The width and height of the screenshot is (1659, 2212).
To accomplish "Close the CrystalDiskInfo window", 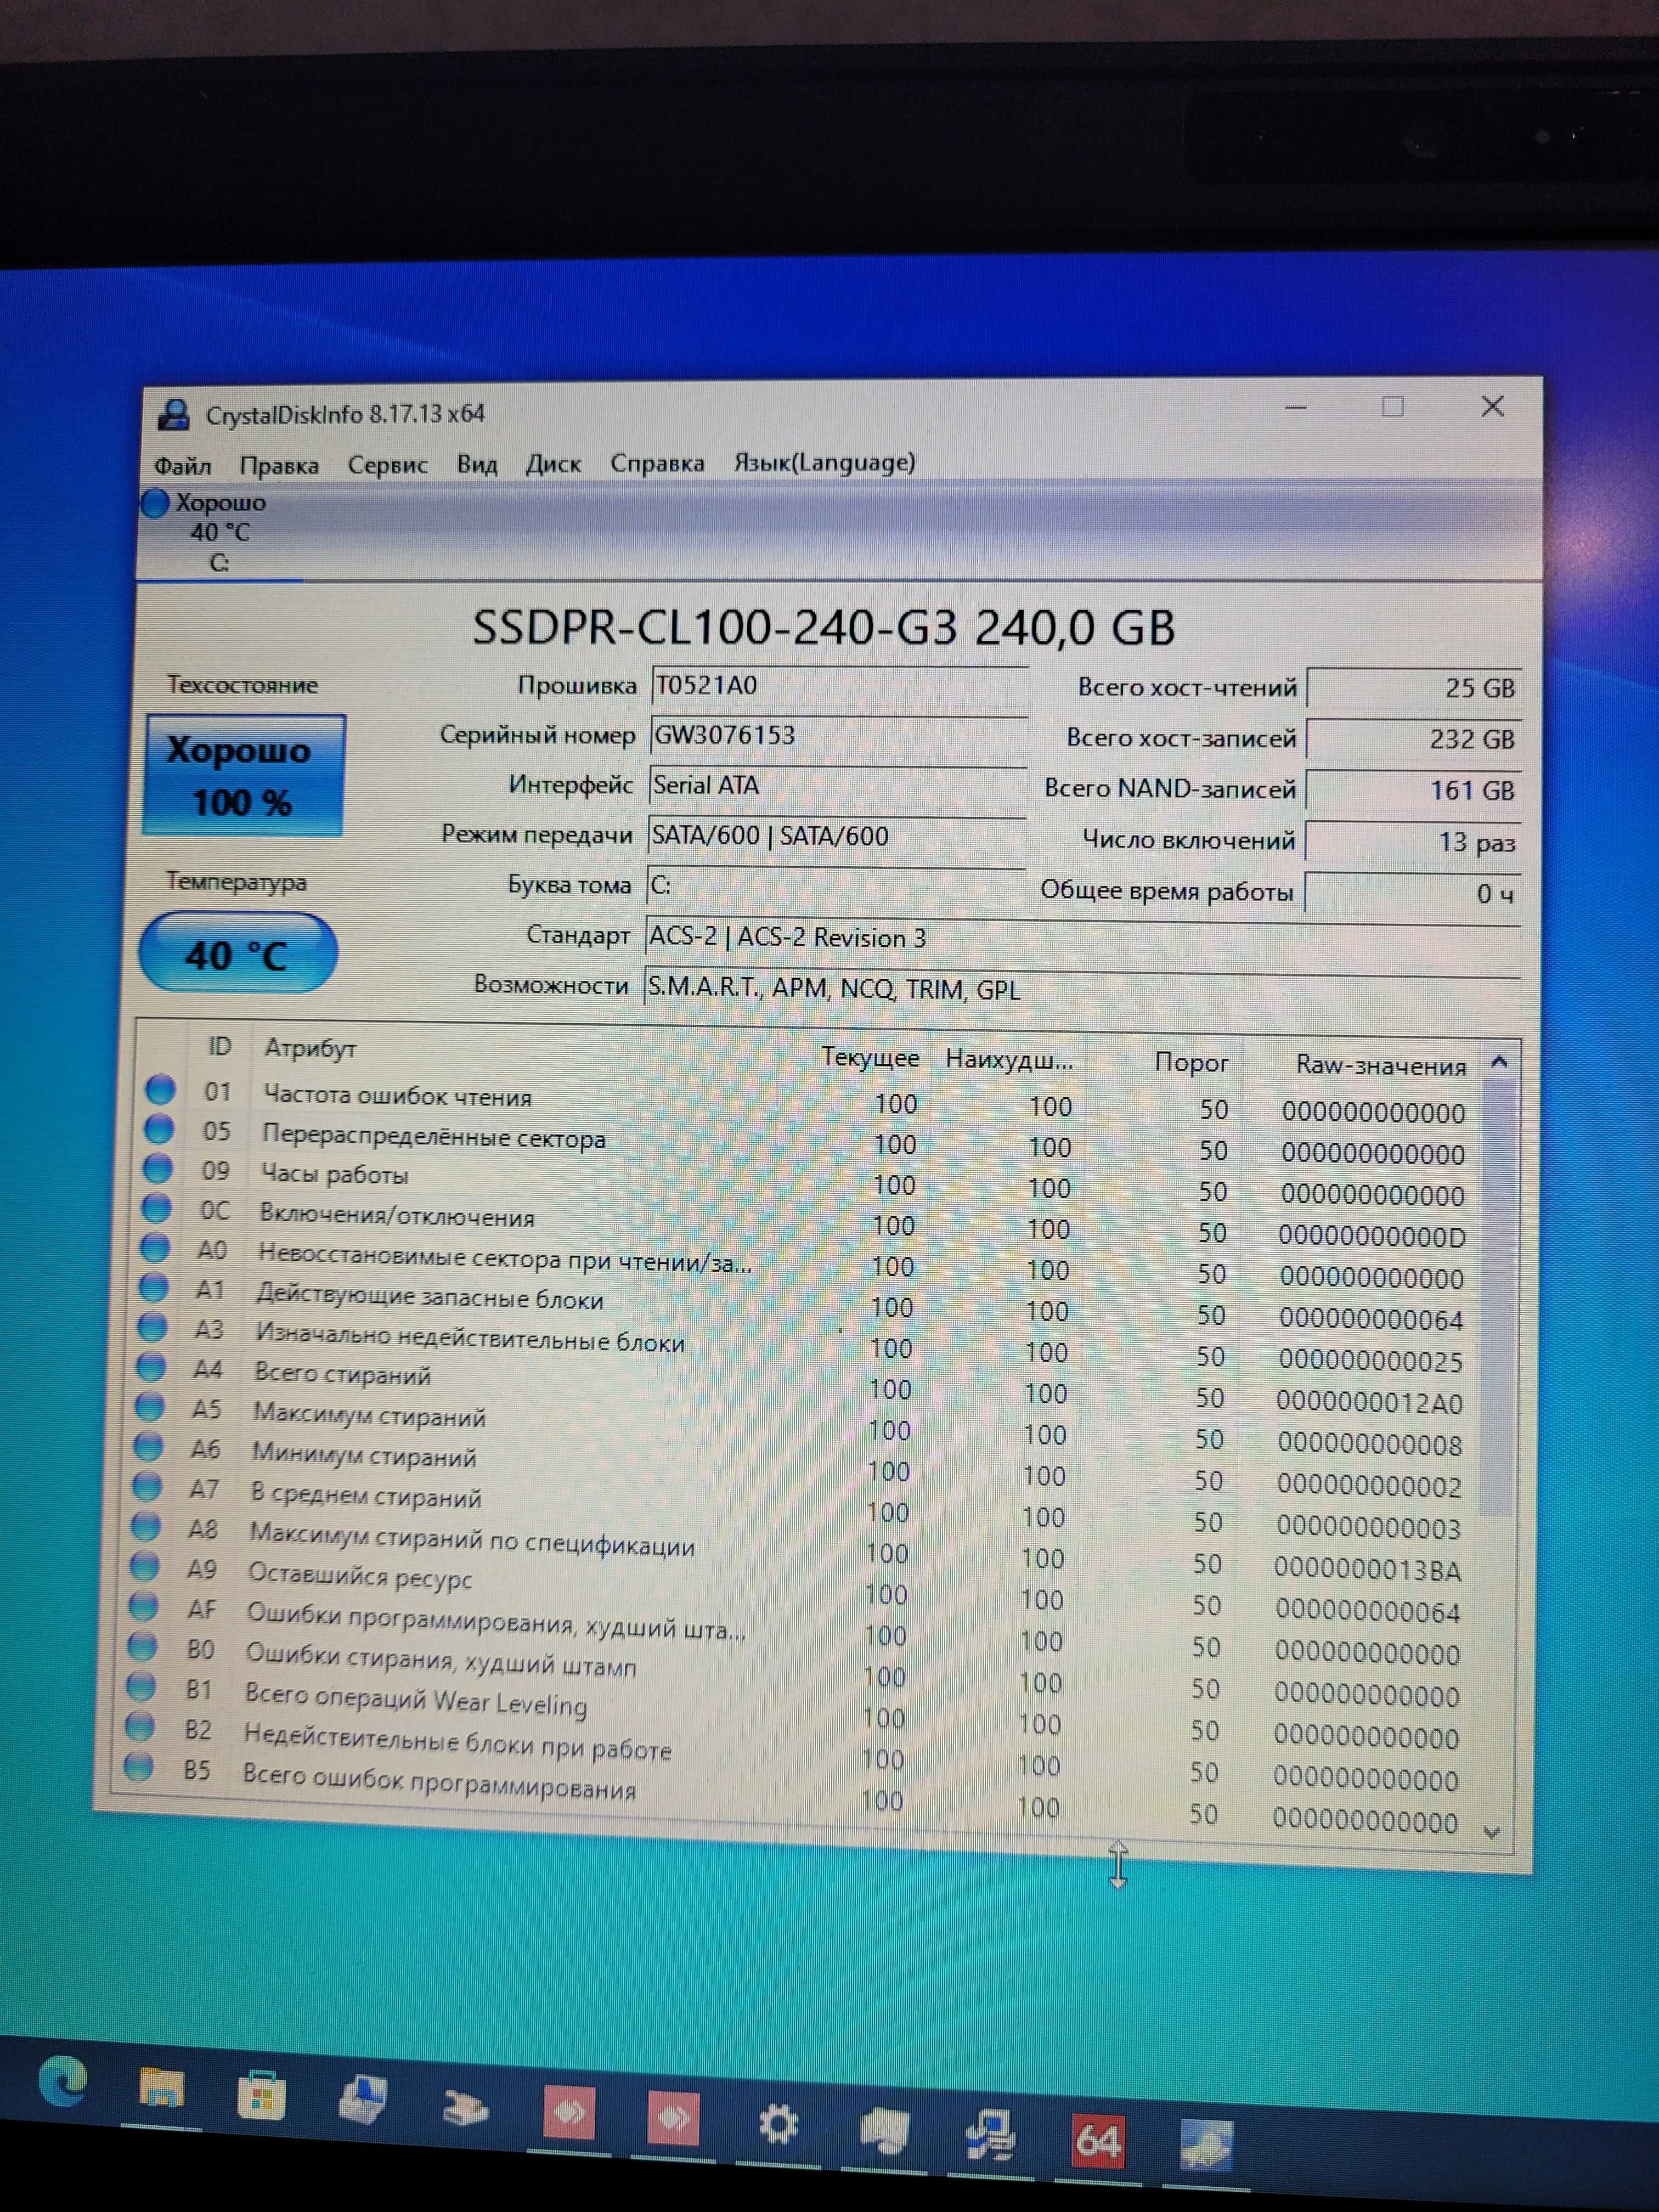I will 1492,406.
